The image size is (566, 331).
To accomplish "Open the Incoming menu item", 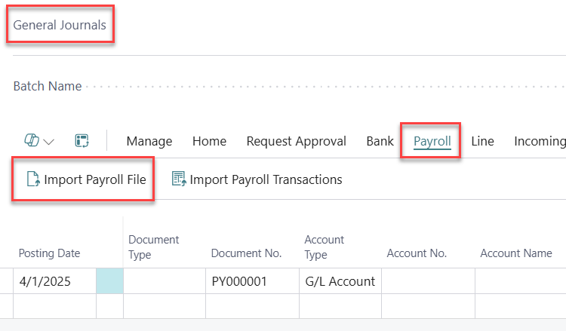I will coord(540,141).
